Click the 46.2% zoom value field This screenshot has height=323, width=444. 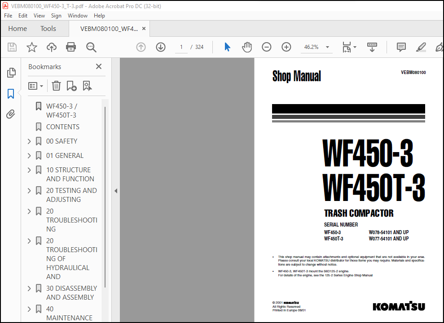coord(311,47)
